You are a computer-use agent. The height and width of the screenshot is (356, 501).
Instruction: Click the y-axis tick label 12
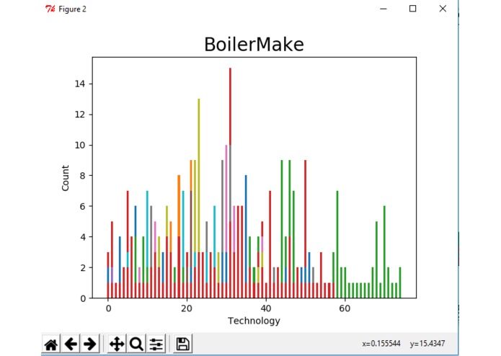click(80, 115)
